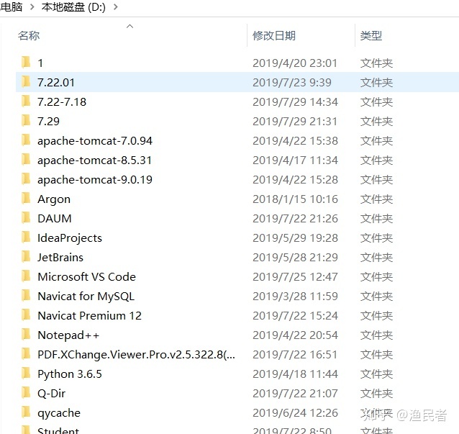Click the Q-Dir folder icon

pos(26,392)
